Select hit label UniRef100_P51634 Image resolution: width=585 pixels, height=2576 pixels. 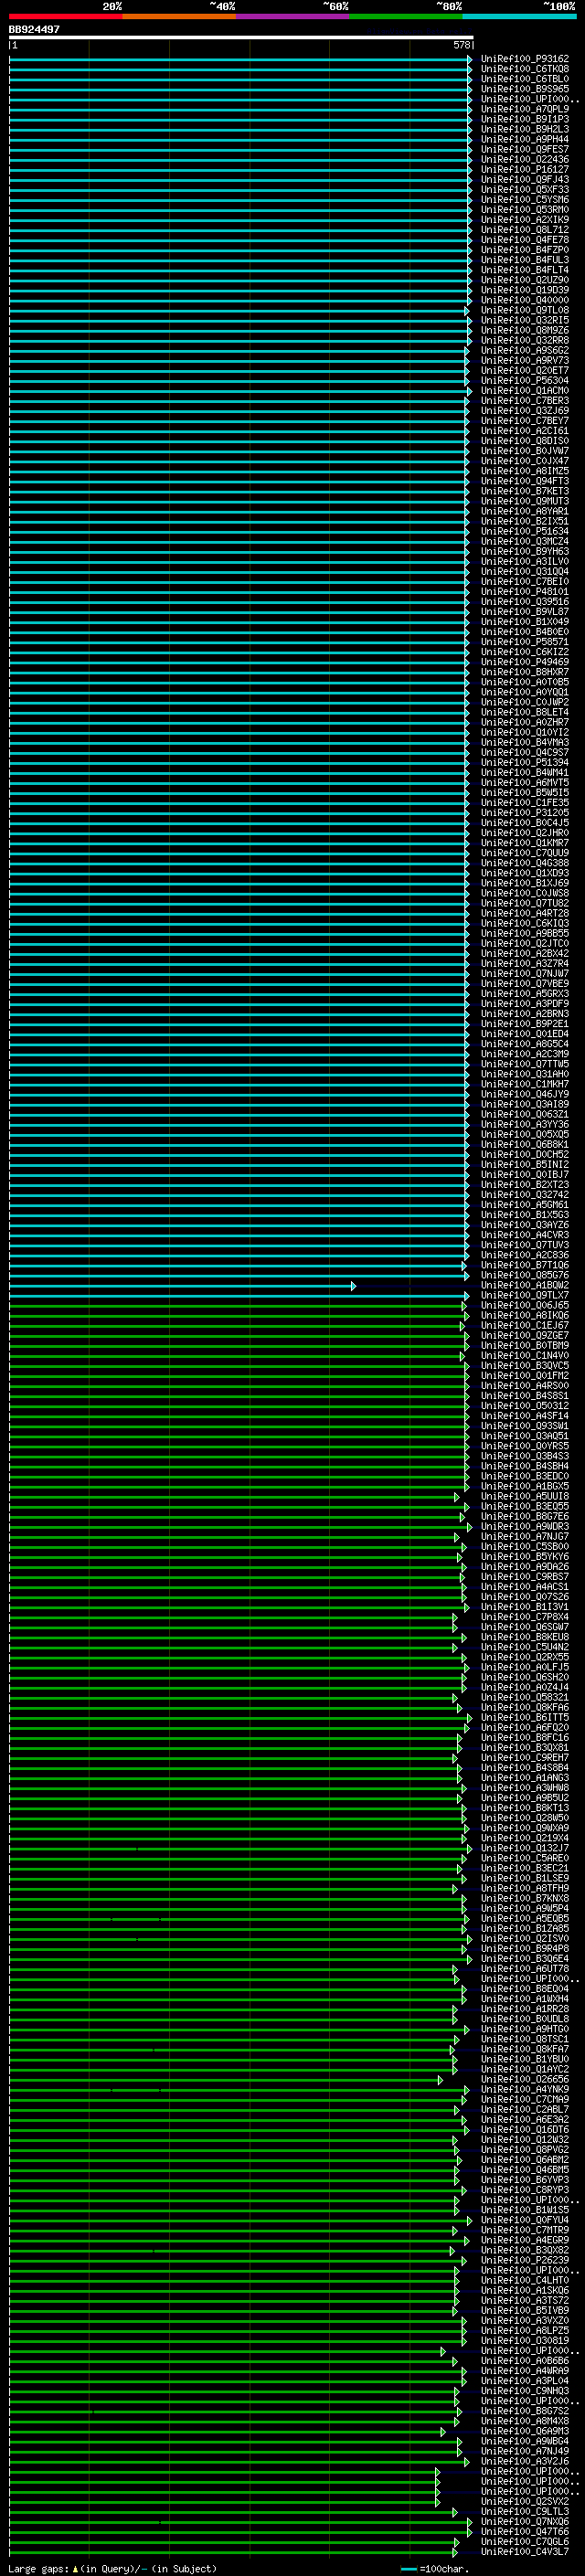(525, 532)
